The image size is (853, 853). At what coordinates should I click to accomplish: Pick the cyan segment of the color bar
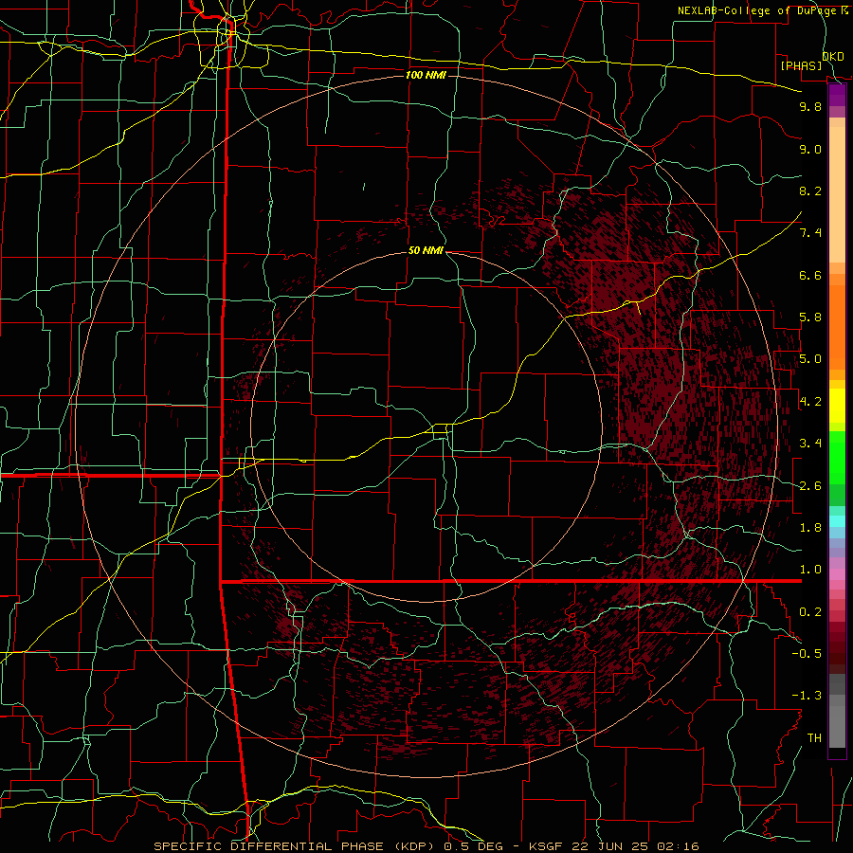(837, 521)
